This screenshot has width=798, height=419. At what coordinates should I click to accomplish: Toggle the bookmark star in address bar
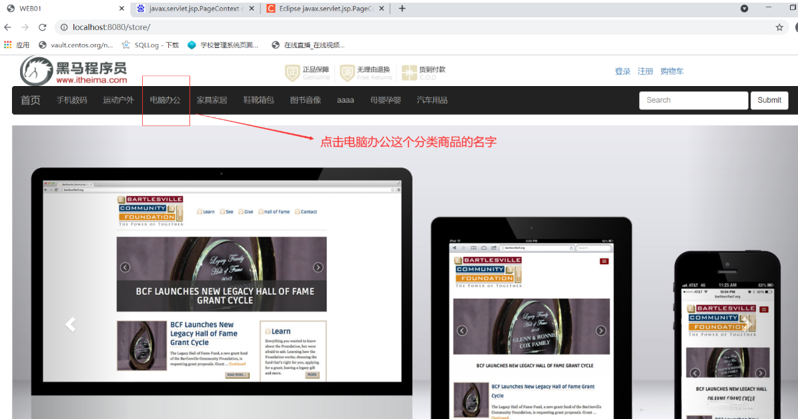tap(779, 27)
